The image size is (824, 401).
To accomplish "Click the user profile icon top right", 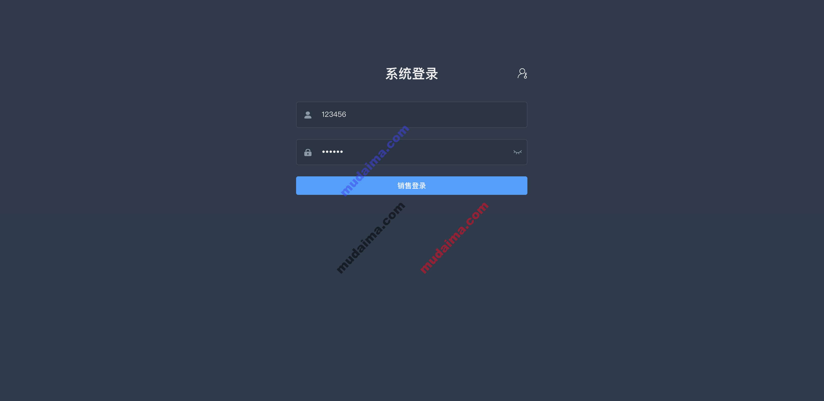I will (522, 73).
